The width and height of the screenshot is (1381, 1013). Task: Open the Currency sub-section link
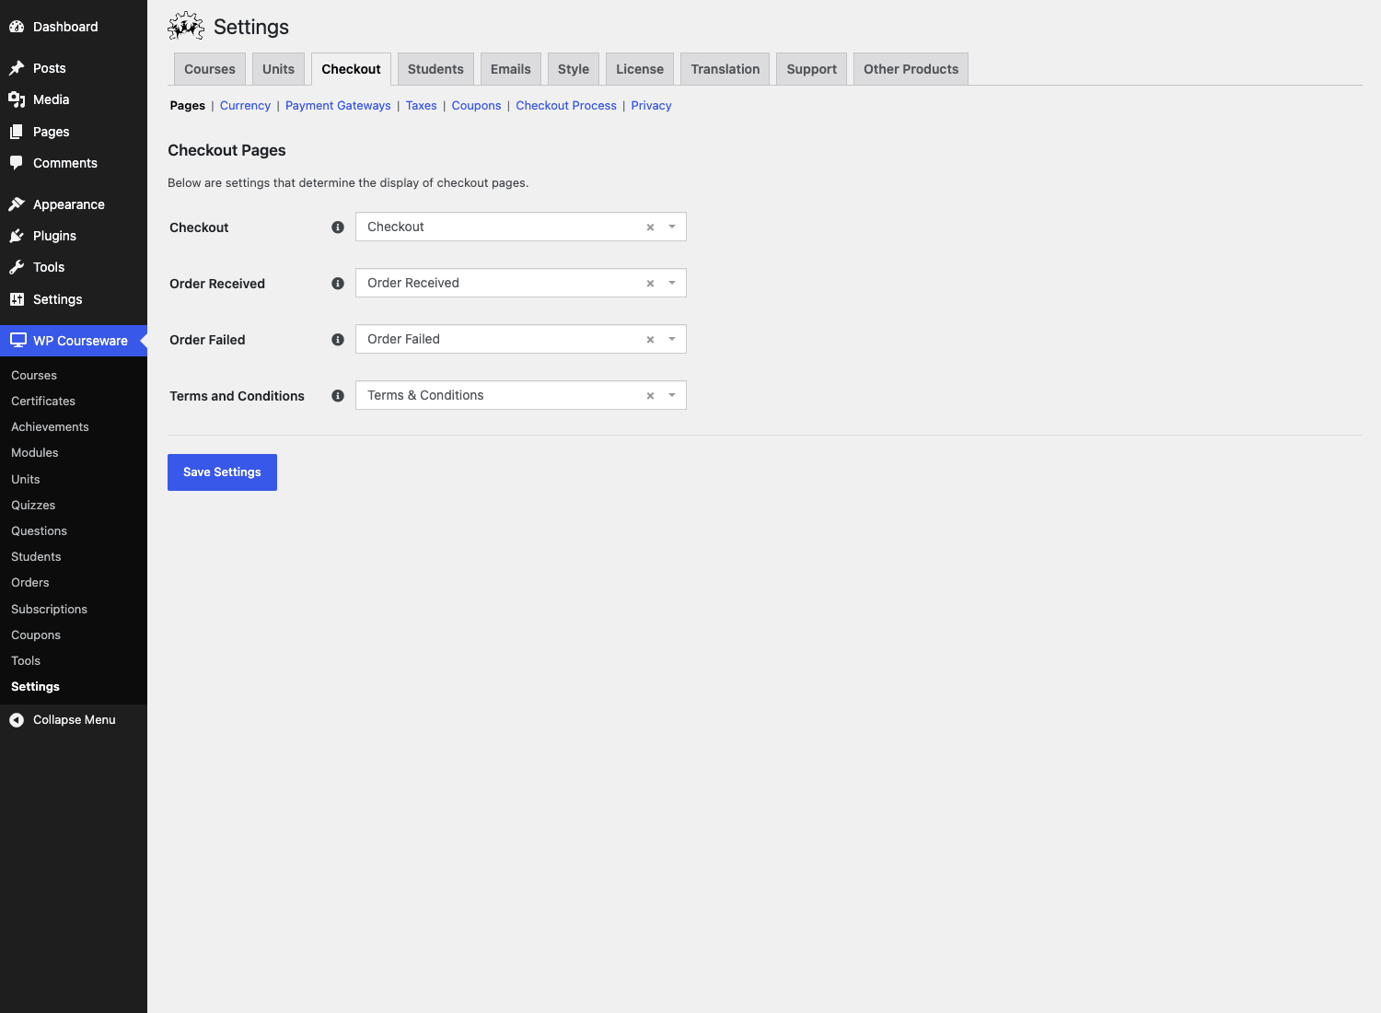(245, 106)
